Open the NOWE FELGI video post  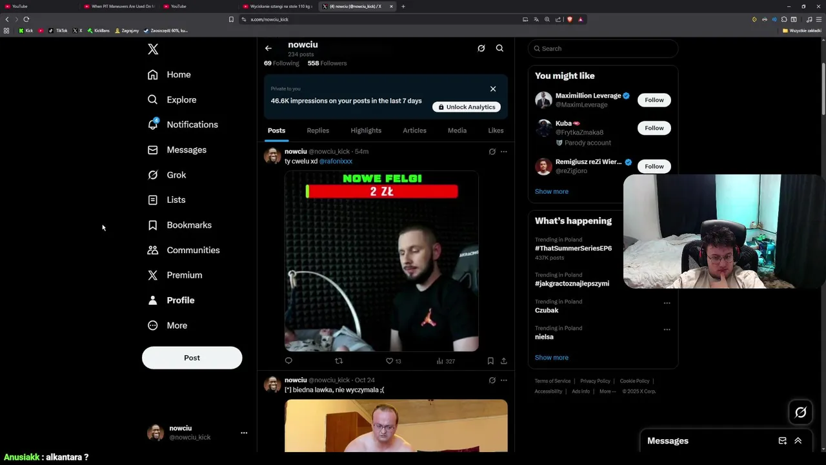(381, 261)
